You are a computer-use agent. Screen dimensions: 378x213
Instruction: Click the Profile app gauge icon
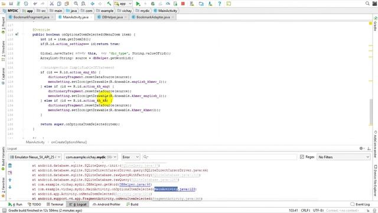168,4
